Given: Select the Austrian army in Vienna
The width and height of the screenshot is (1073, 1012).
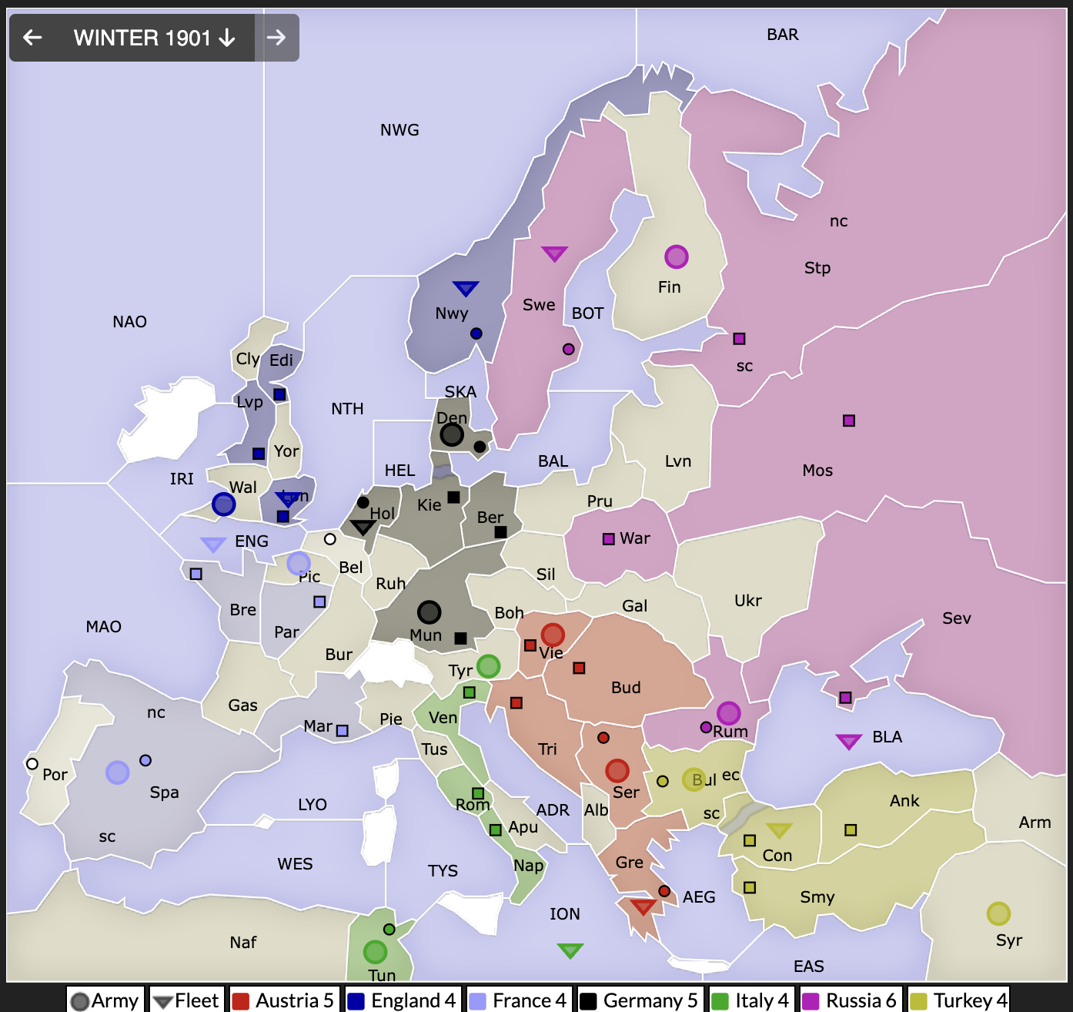Looking at the screenshot, I should tap(553, 635).
